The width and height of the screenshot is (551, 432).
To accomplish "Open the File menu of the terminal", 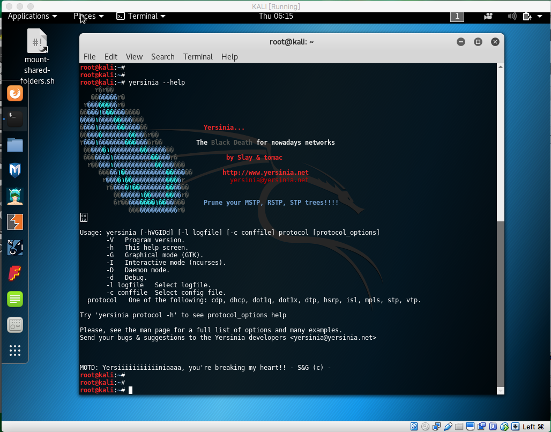I will [90, 57].
